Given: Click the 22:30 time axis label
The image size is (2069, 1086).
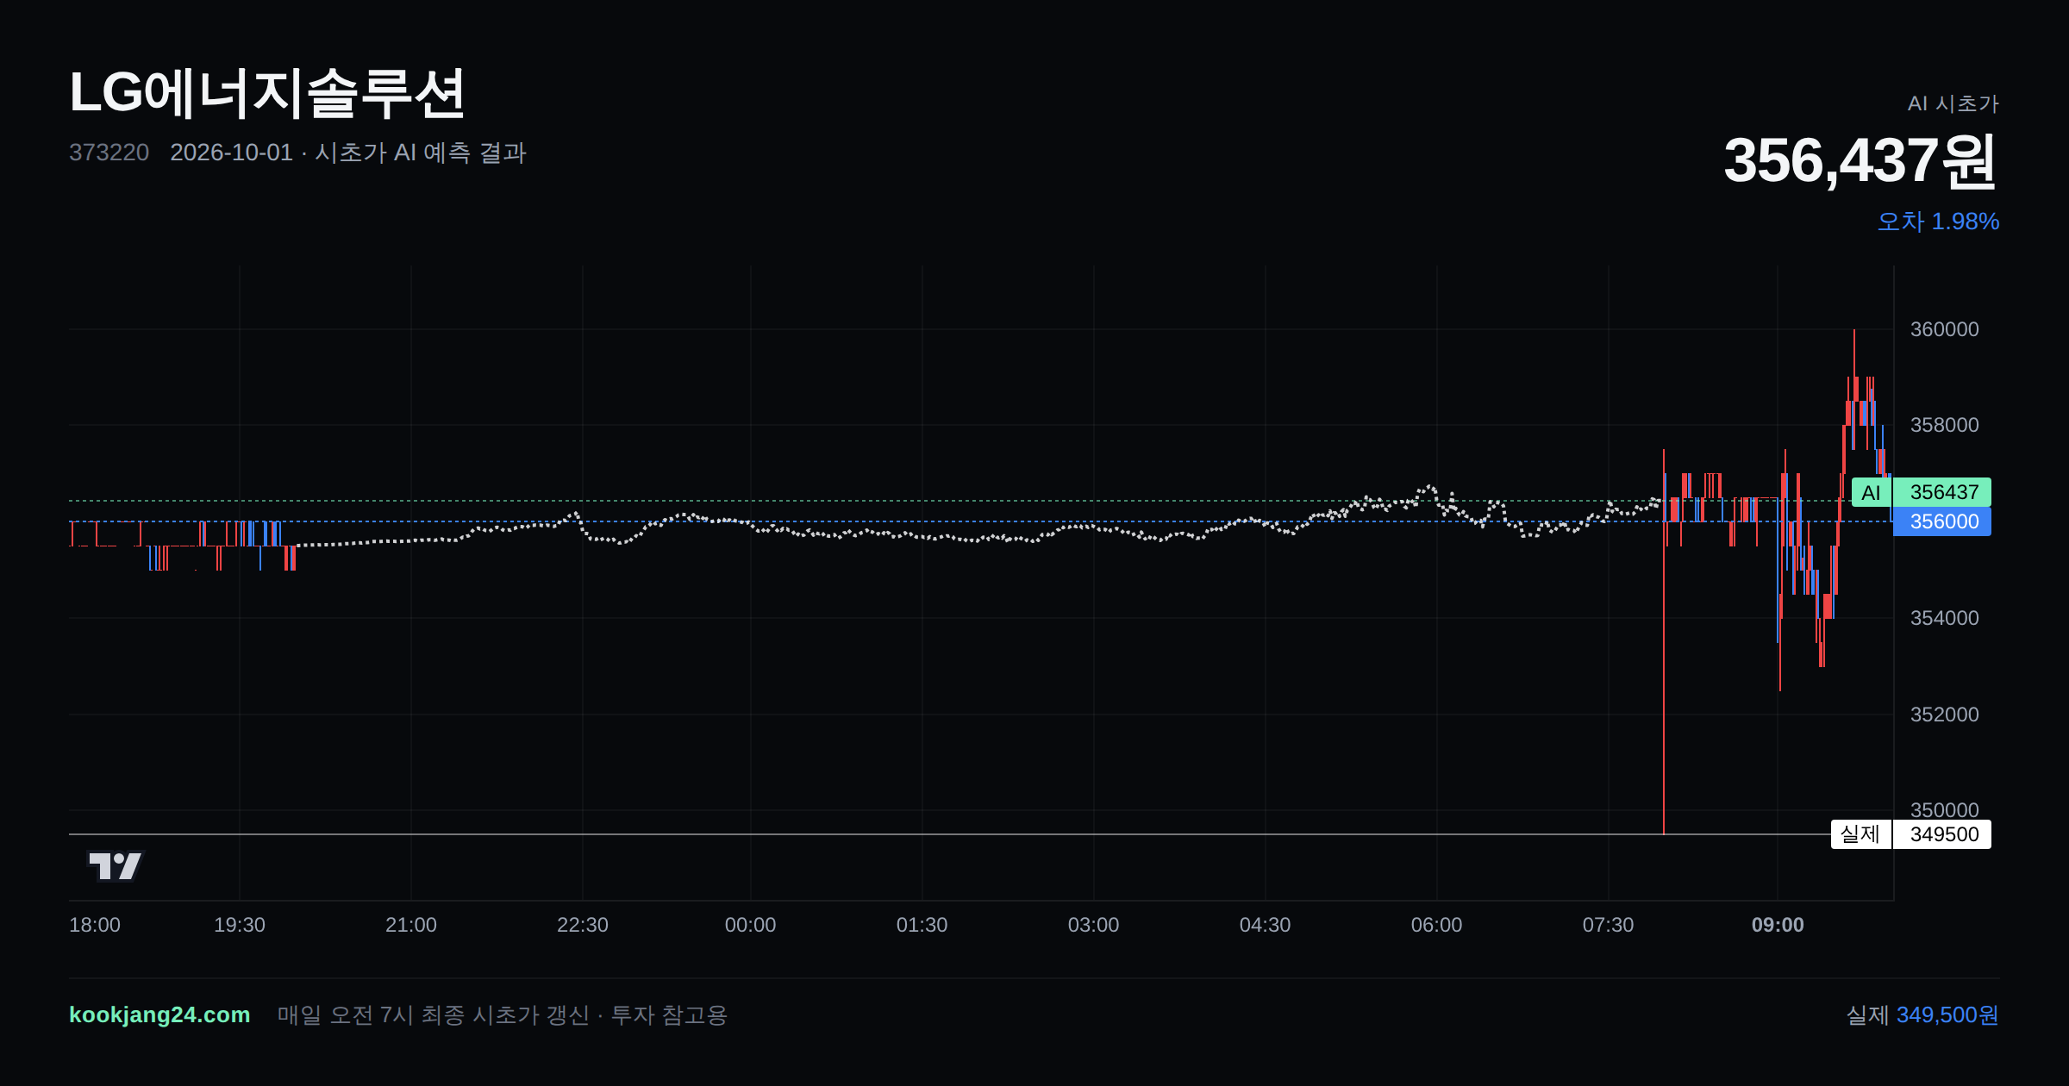Looking at the screenshot, I should (x=583, y=925).
